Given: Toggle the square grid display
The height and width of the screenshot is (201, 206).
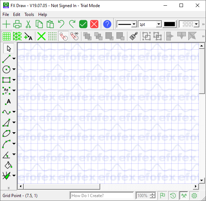Looking at the screenshot, I should tap(6, 36).
